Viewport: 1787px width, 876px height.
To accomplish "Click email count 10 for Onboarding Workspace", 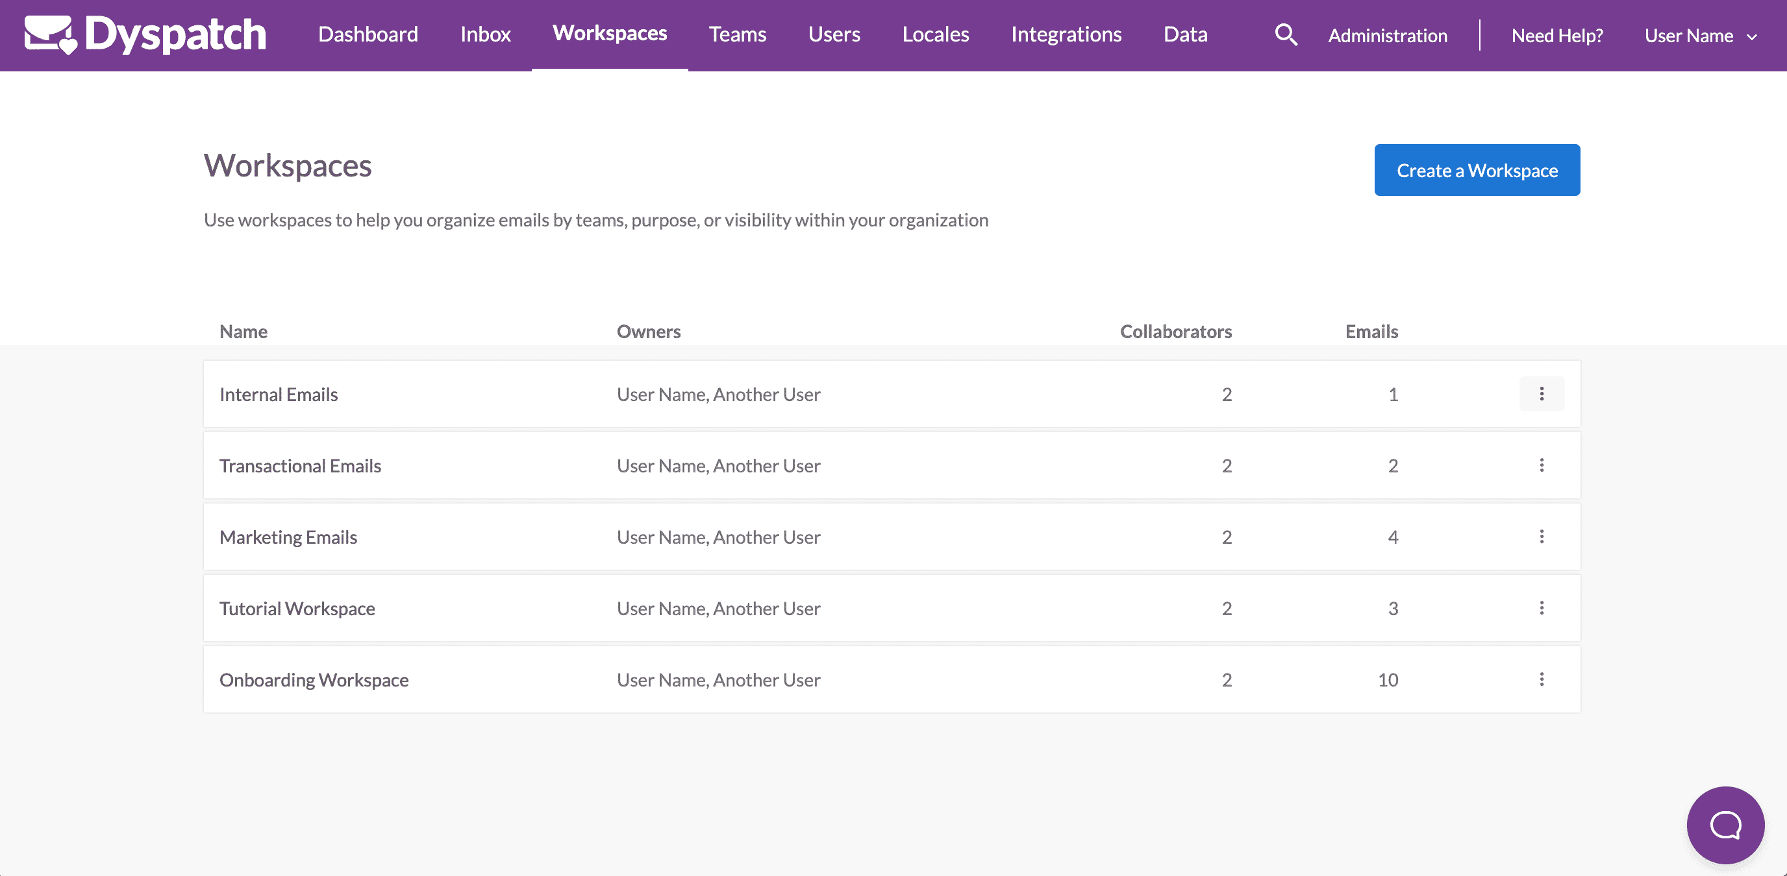I will click(1388, 680).
